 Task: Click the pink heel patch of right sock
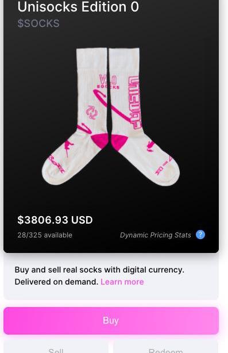coord(119,142)
